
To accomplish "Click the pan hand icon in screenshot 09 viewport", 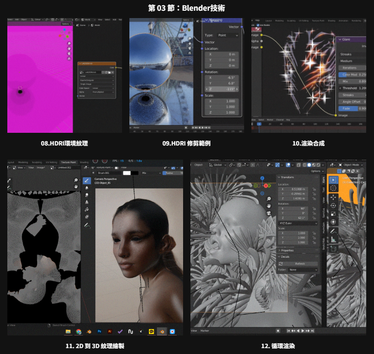I will [189, 43].
